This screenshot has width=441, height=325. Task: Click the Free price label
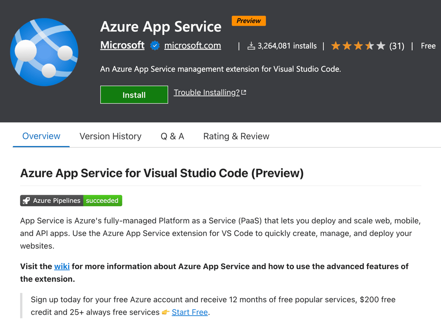[x=428, y=46]
